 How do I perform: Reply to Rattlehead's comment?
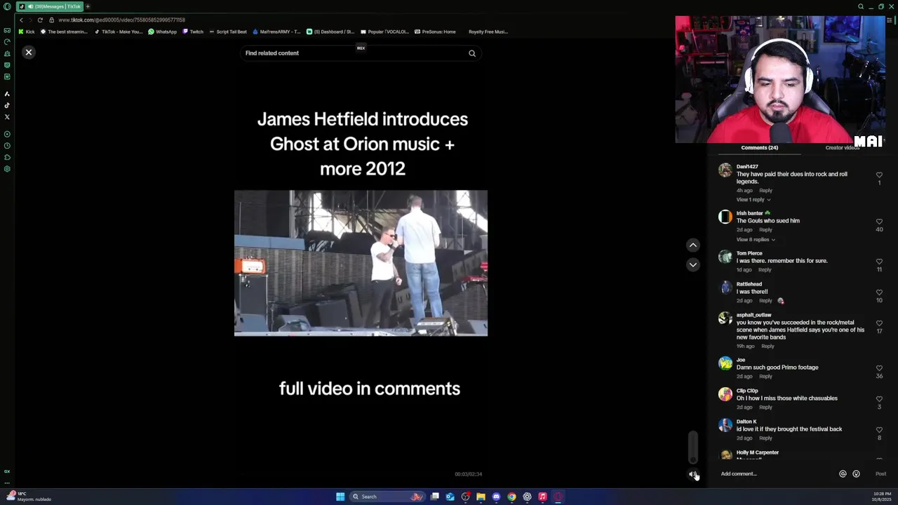click(x=765, y=301)
